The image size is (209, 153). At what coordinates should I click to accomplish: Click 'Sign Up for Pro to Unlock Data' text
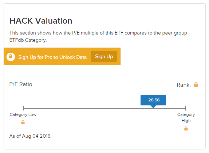[x=52, y=57]
